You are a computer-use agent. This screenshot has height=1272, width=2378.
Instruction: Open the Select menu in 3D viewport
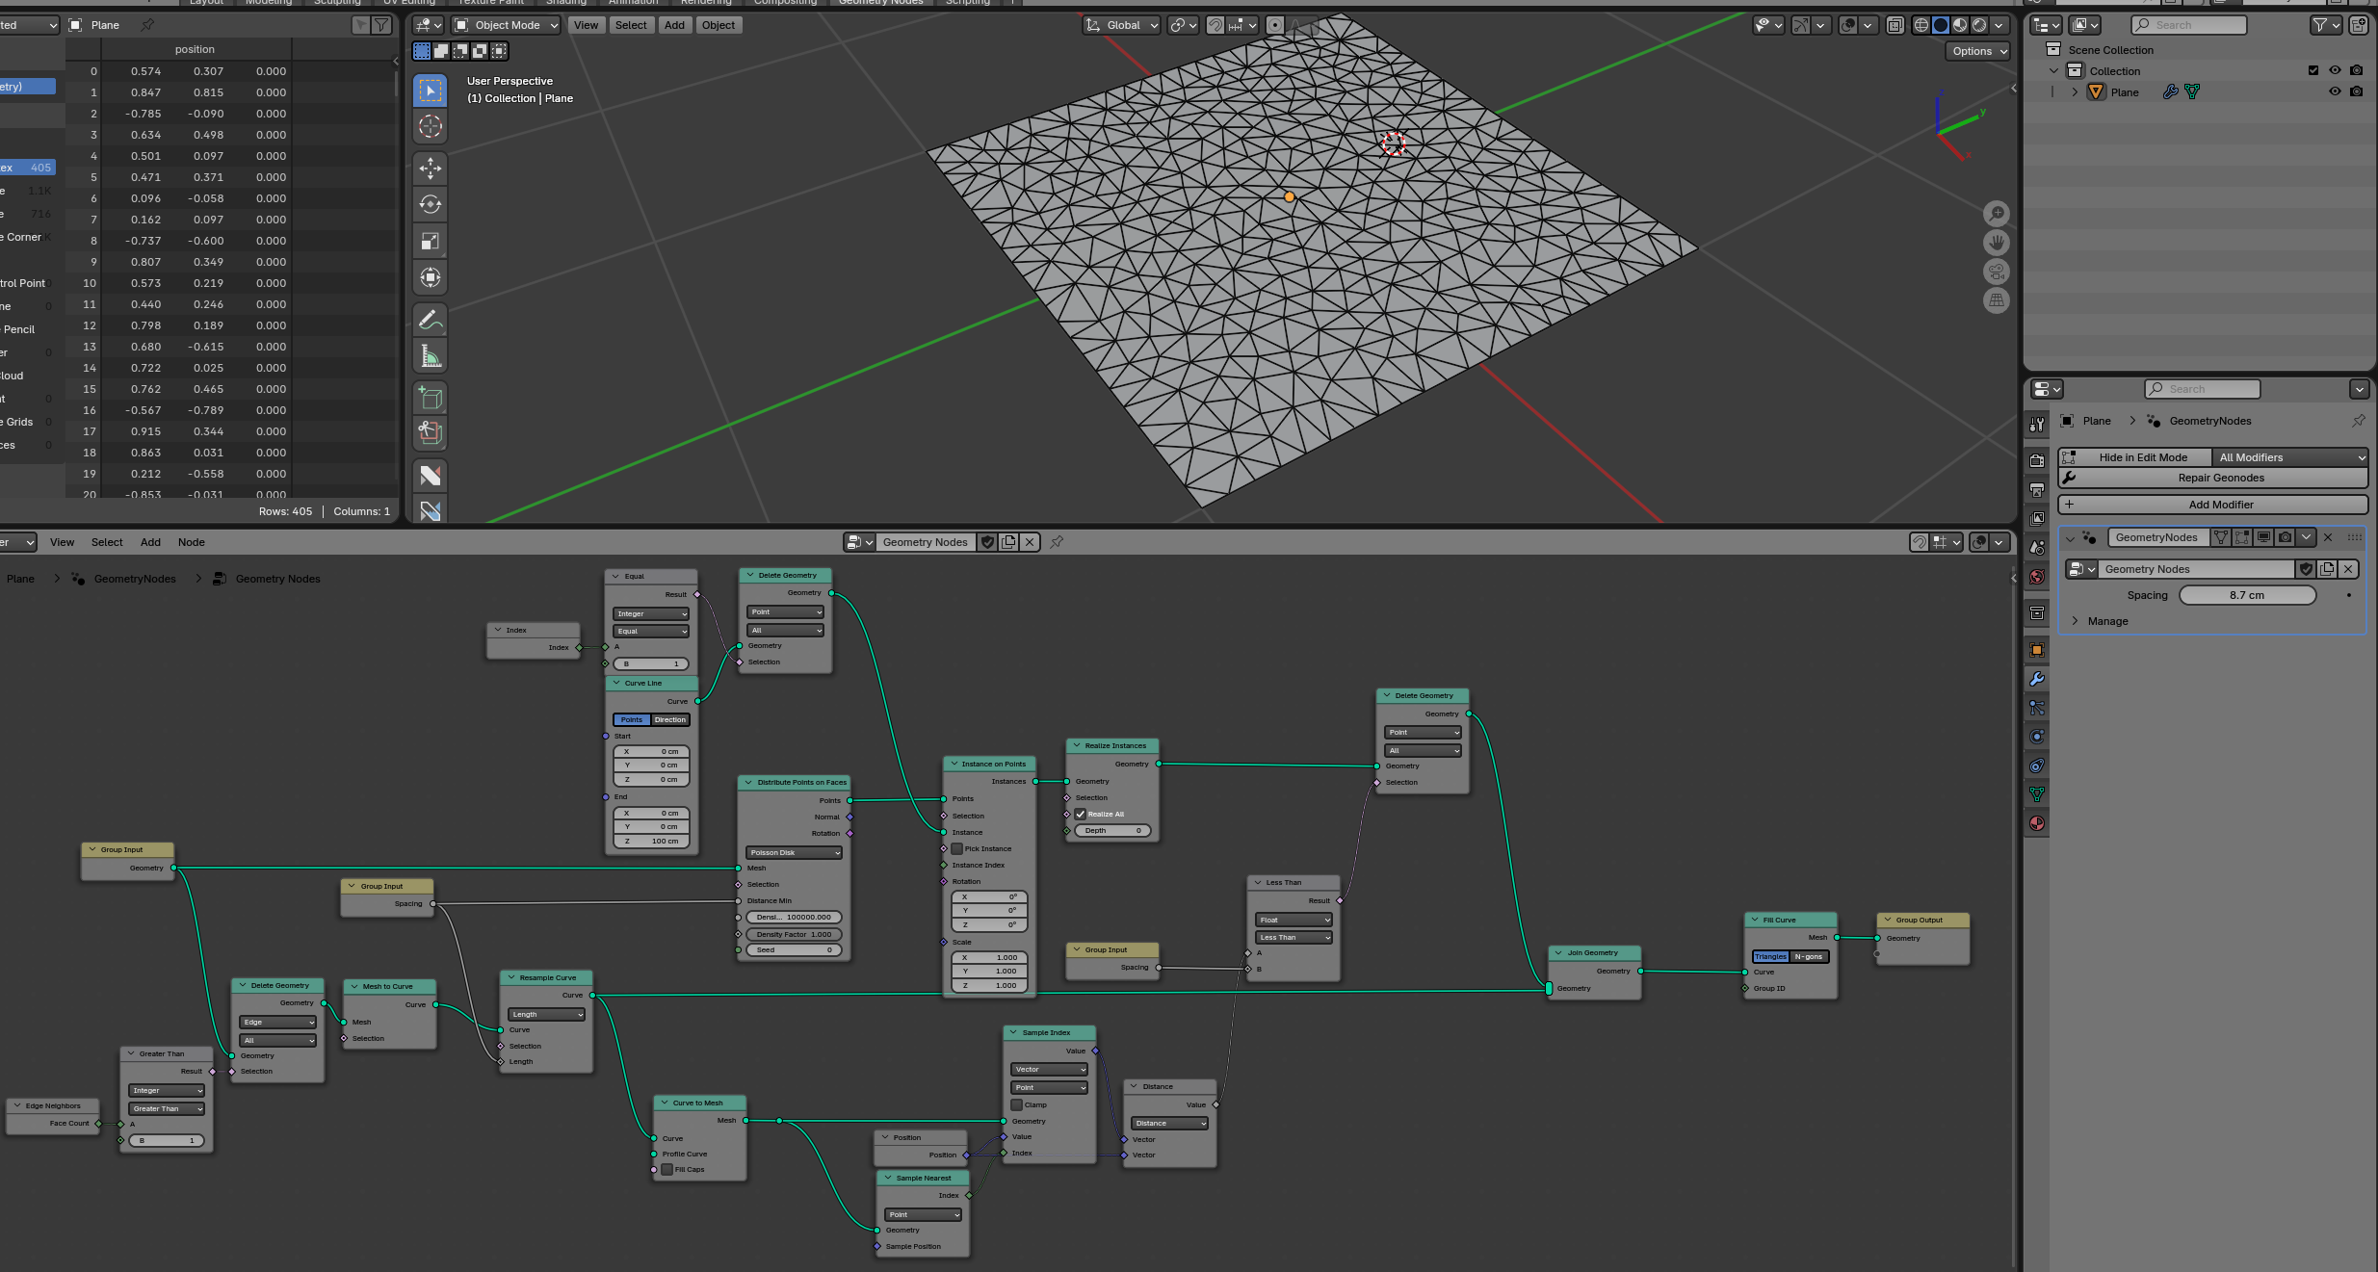pos(631,25)
